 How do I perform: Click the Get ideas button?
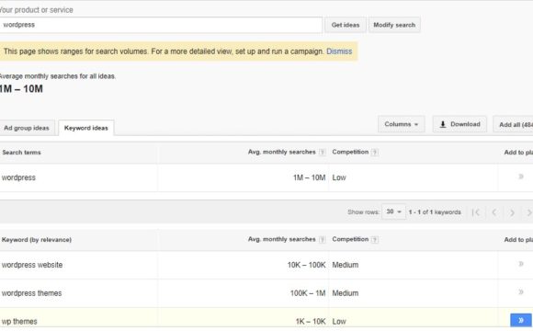click(346, 25)
